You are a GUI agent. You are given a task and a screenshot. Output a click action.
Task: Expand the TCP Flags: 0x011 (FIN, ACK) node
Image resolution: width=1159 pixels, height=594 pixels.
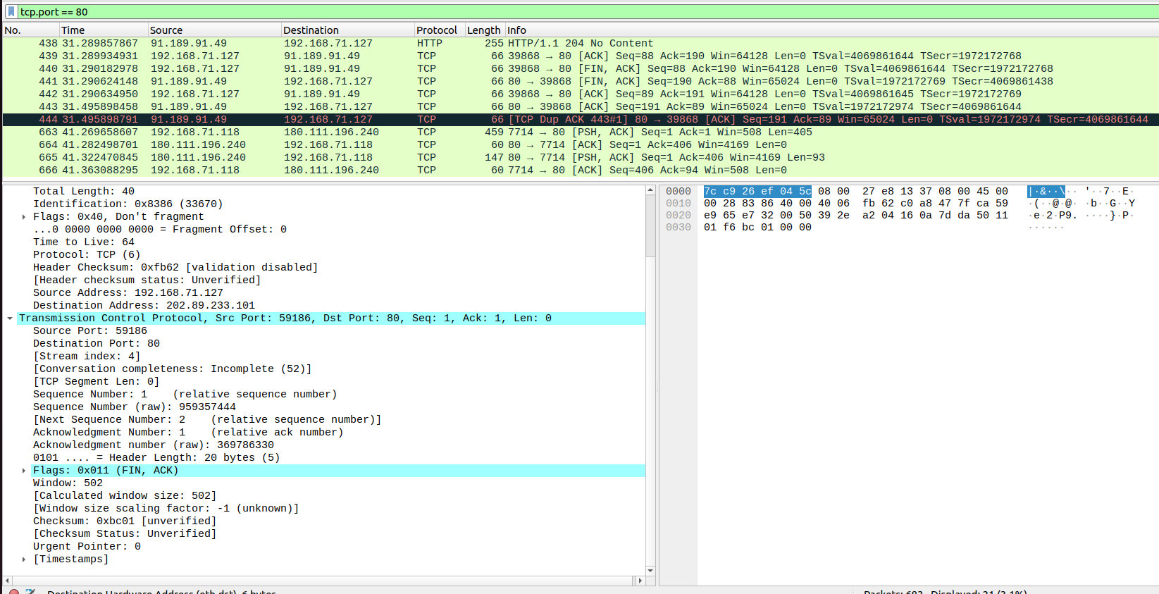[23, 471]
